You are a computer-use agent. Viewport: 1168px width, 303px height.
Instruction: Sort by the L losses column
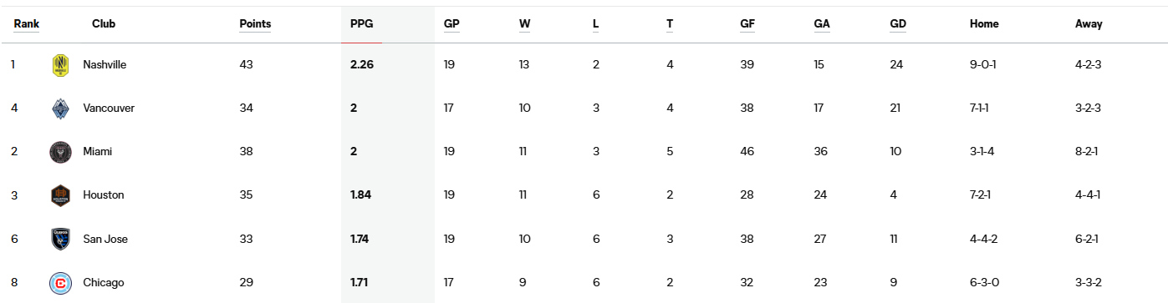[x=595, y=24]
